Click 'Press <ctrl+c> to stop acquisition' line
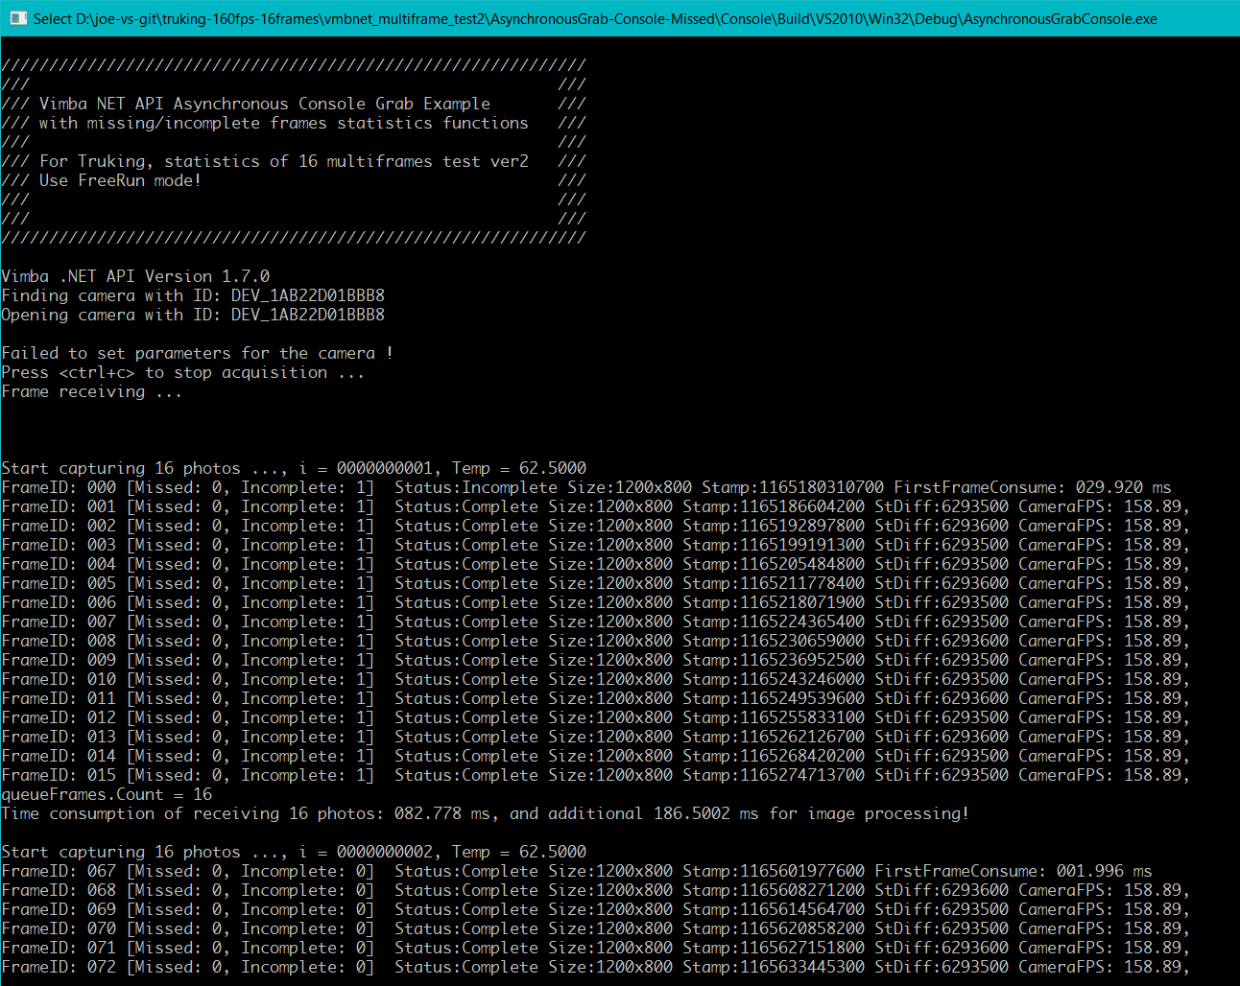Viewport: 1240px width, 986px height. click(x=182, y=372)
